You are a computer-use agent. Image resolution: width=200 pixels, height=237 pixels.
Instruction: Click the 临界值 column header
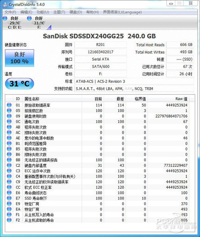click(137, 99)
